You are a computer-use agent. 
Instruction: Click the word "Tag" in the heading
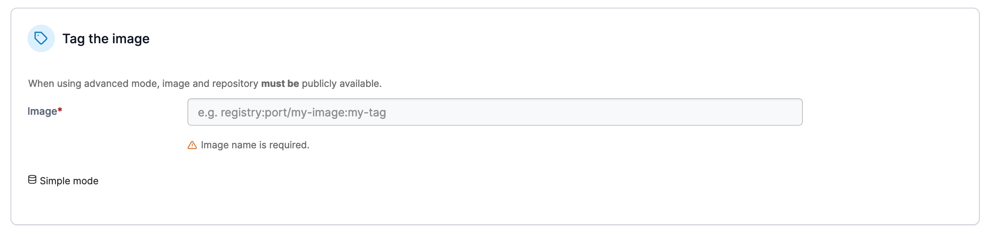tap(73, 39)
